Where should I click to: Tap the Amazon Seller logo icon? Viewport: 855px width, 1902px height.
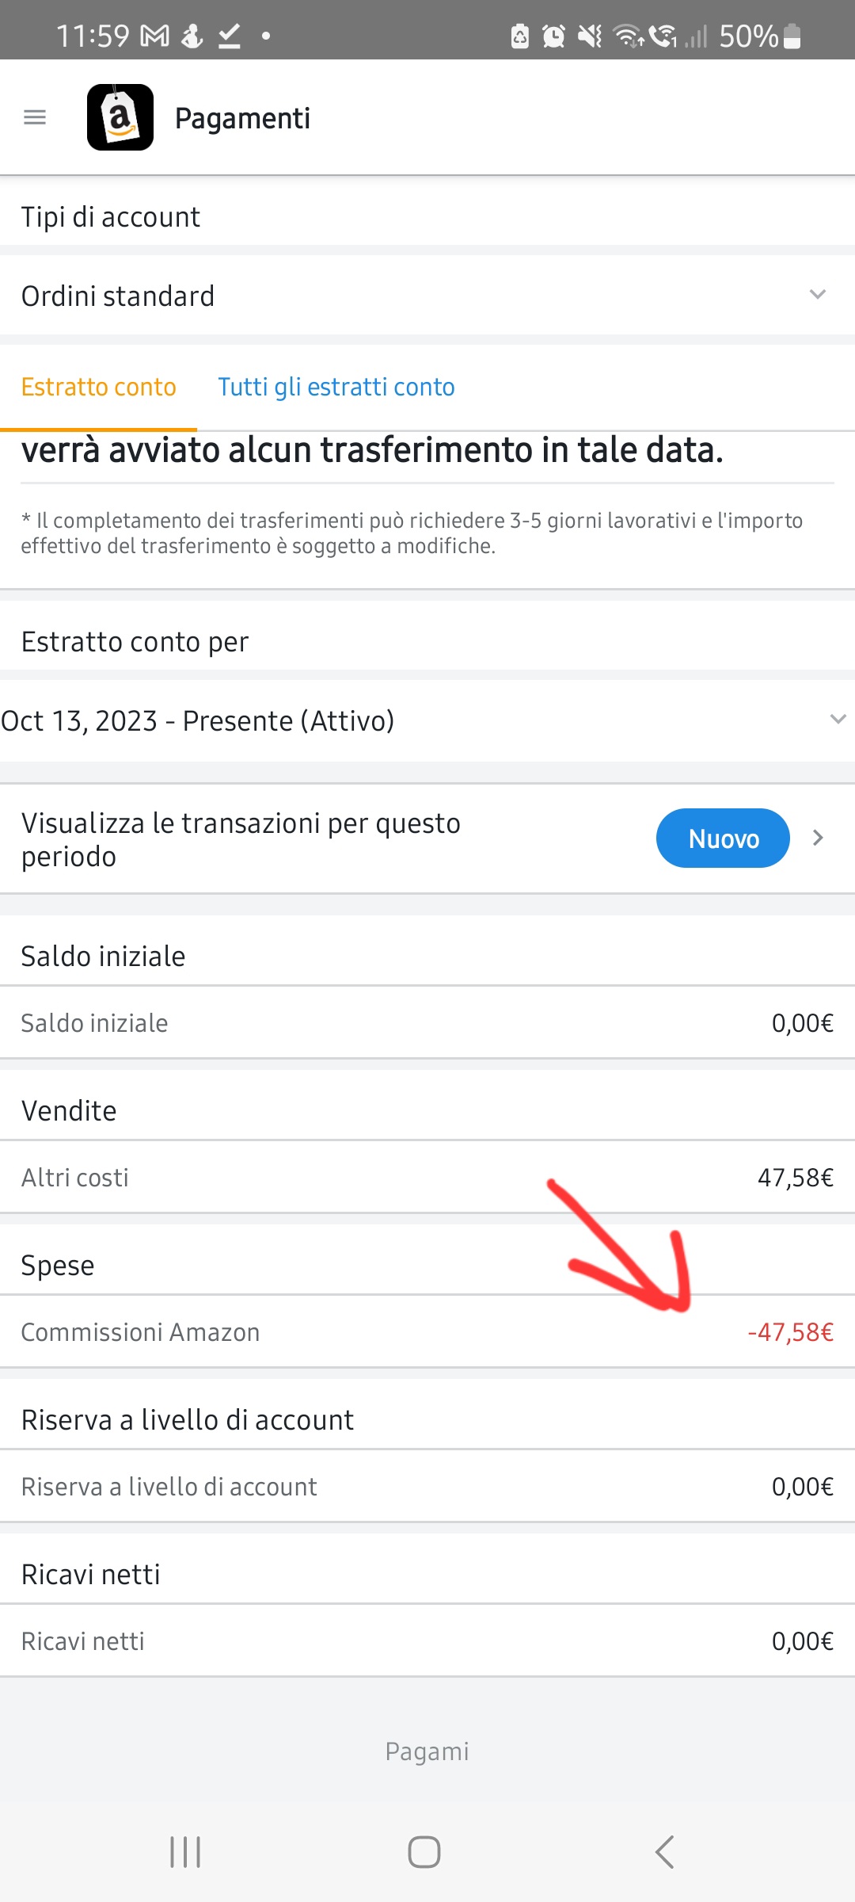click(x=120, y=117)
